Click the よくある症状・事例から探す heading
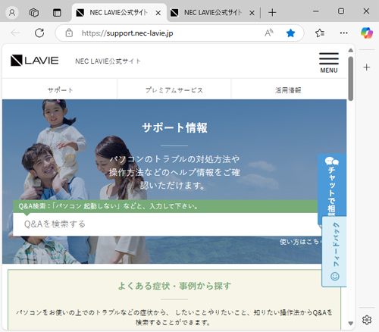The height and width of the screenshot is (332, 379). coord(174,286)
